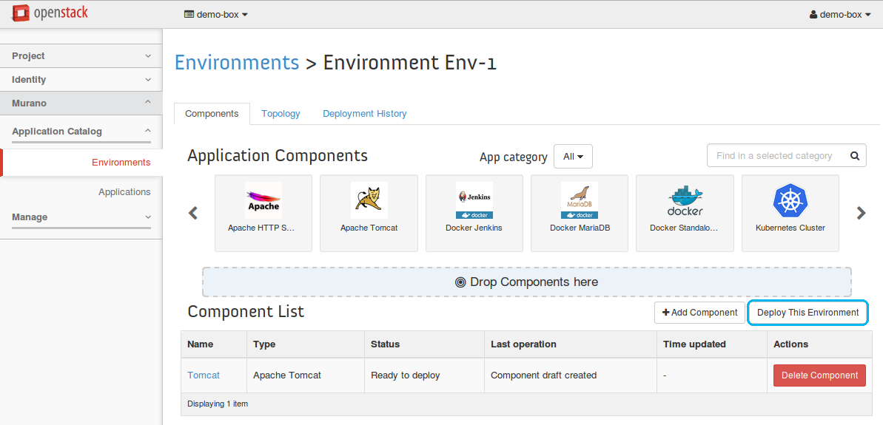Select the Apache Tomcat component icon
This screenshot has height=425, width=883.
coord(369,200)
